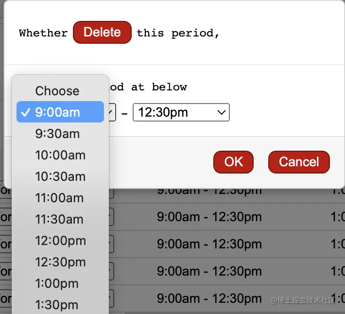This screenshot has height=314, width=345.
Task: Select the checked 9:00am option
Action: point(60,112)
